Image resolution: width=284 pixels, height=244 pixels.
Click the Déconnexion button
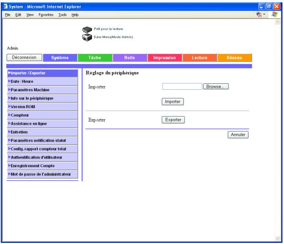point(24,57)
